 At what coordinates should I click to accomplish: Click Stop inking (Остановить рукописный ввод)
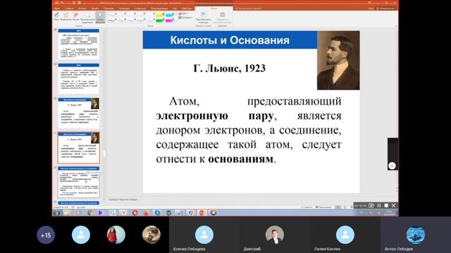pyautogui.click(x=223, y=18)
